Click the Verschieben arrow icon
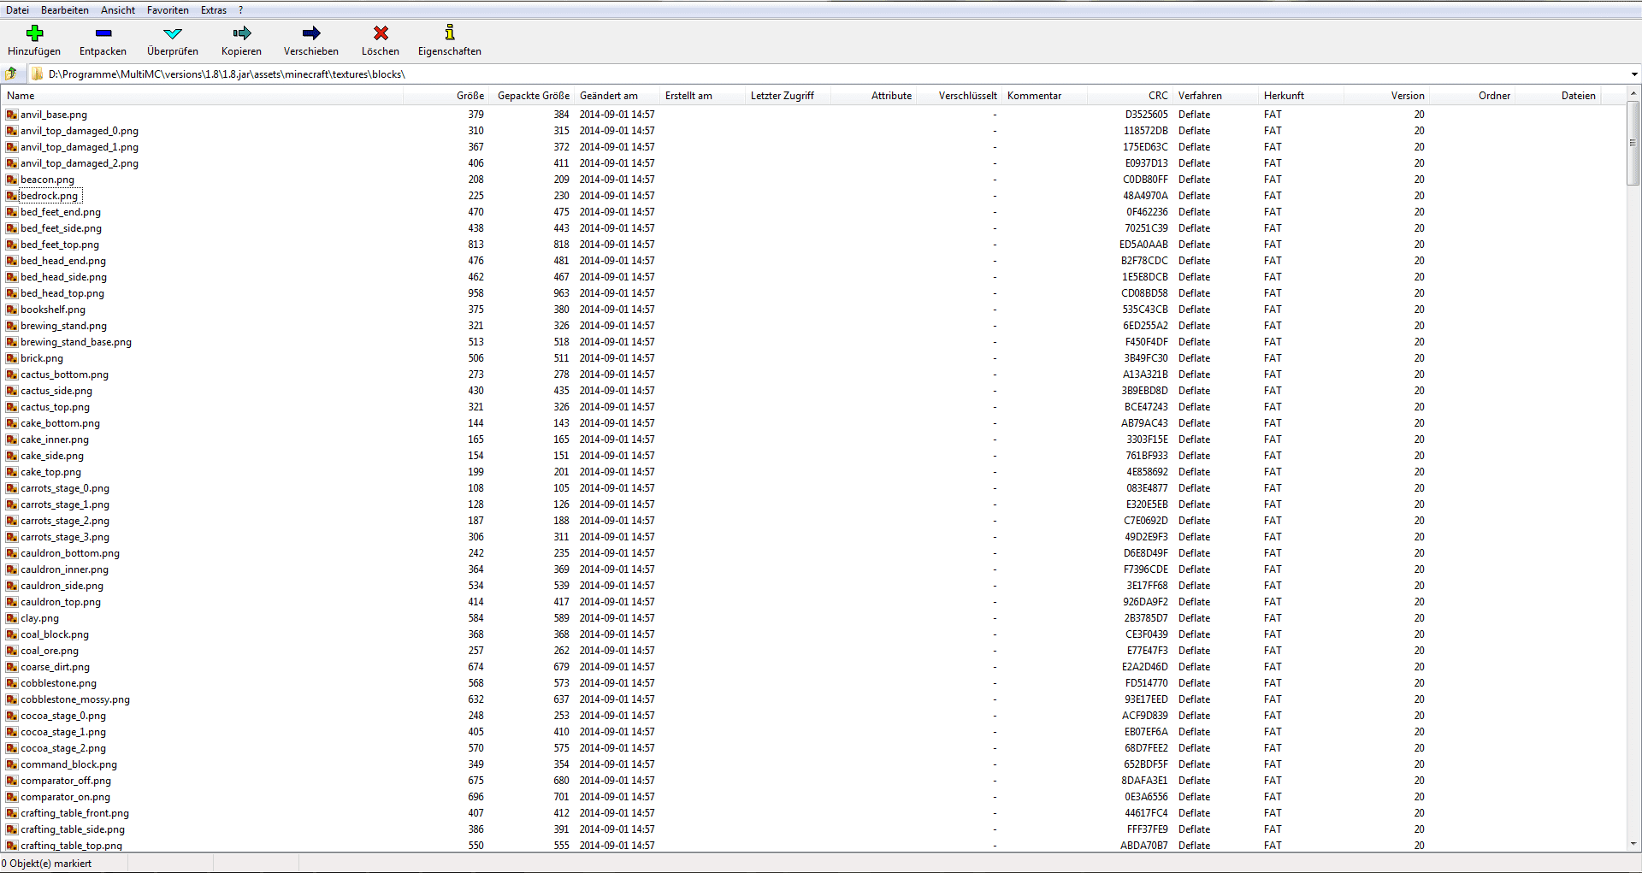Screen dimensions: 1642x873 (x=311, y=33)
